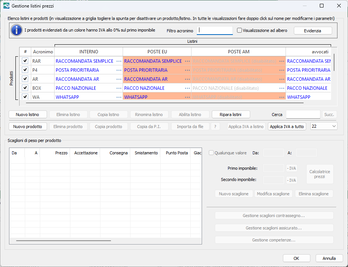Click the Prezzo column header
The height and width of the screenshot is (267, 348).
tap(61, 153)
